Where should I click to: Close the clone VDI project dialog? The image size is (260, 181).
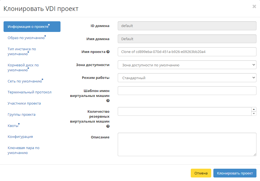click(254, 7)
